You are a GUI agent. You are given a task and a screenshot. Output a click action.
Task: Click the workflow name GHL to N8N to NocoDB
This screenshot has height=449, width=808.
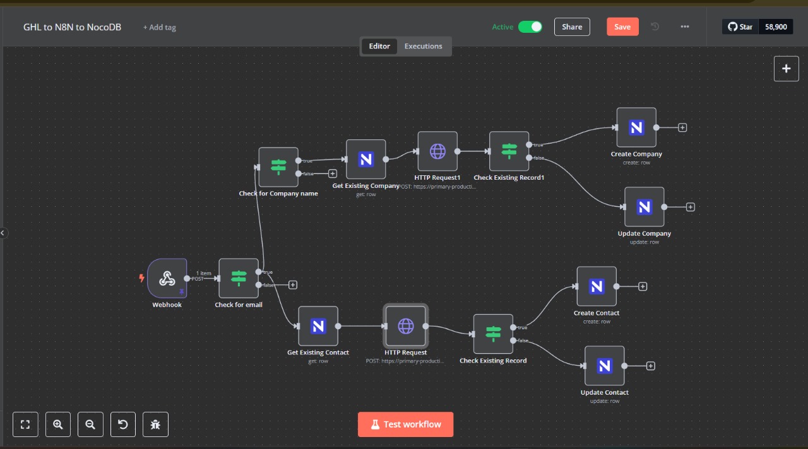(72, 27)
